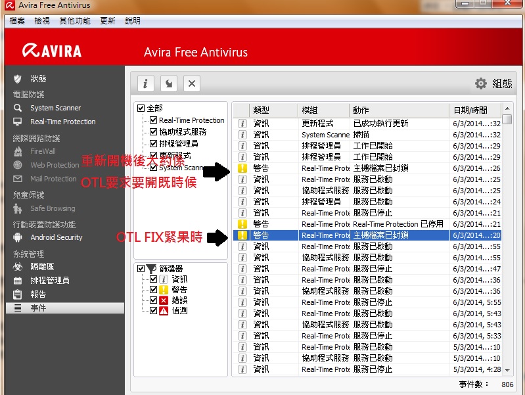Image resolution: width=525 pixels, height=395 pixels.
Task: Click the event list scroll down arrow
Action: (507, 370)
